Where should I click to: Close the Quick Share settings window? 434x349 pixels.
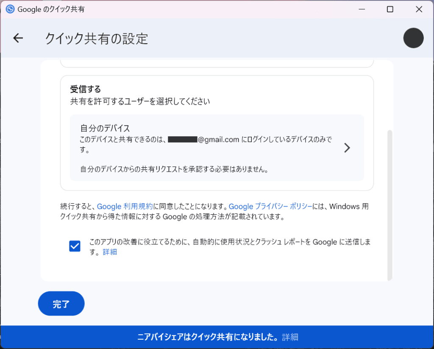(419, 9)
